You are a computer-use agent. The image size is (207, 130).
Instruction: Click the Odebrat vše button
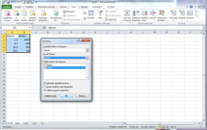pyautogui.click(x=50, y=96)
